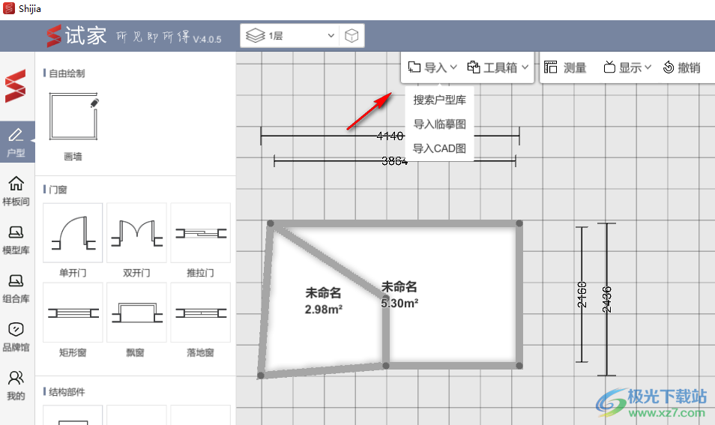Click the first 结构部件 structural component thumbnail
This screenshot has height=425, width=715.
[73, 415]
